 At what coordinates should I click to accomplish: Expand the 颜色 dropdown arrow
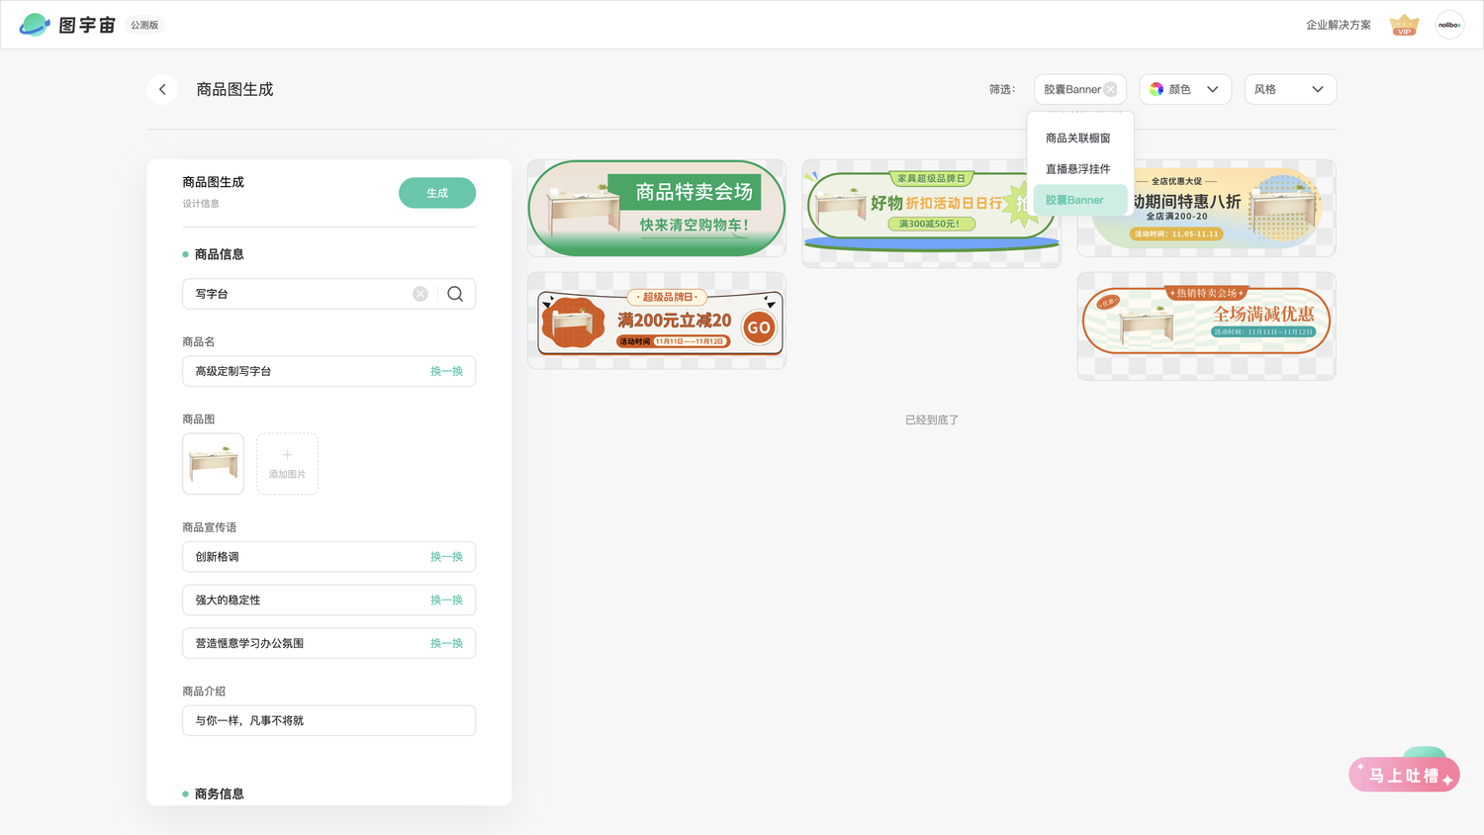[1213, 89]
